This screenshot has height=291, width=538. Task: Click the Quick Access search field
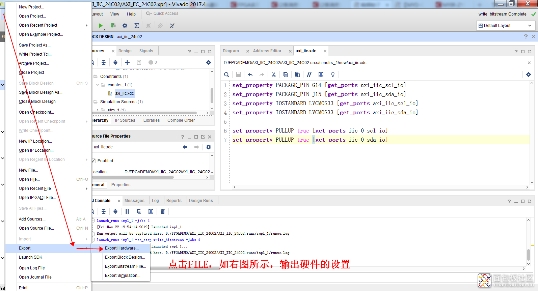[x=169, y=13]
